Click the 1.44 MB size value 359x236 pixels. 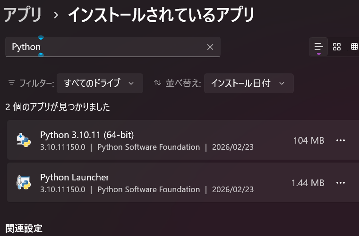pos(308,183)
